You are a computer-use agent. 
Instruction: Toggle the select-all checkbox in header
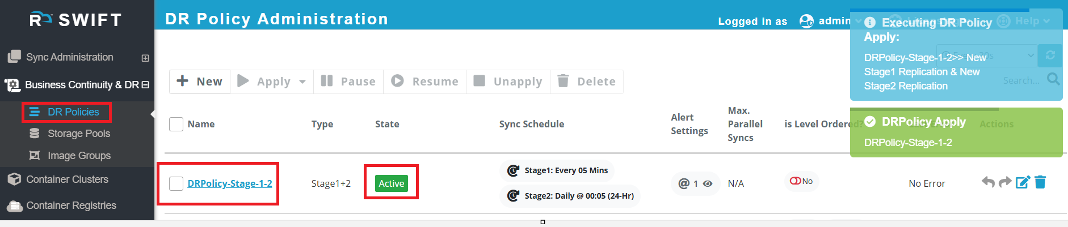(x=176, y=124)
